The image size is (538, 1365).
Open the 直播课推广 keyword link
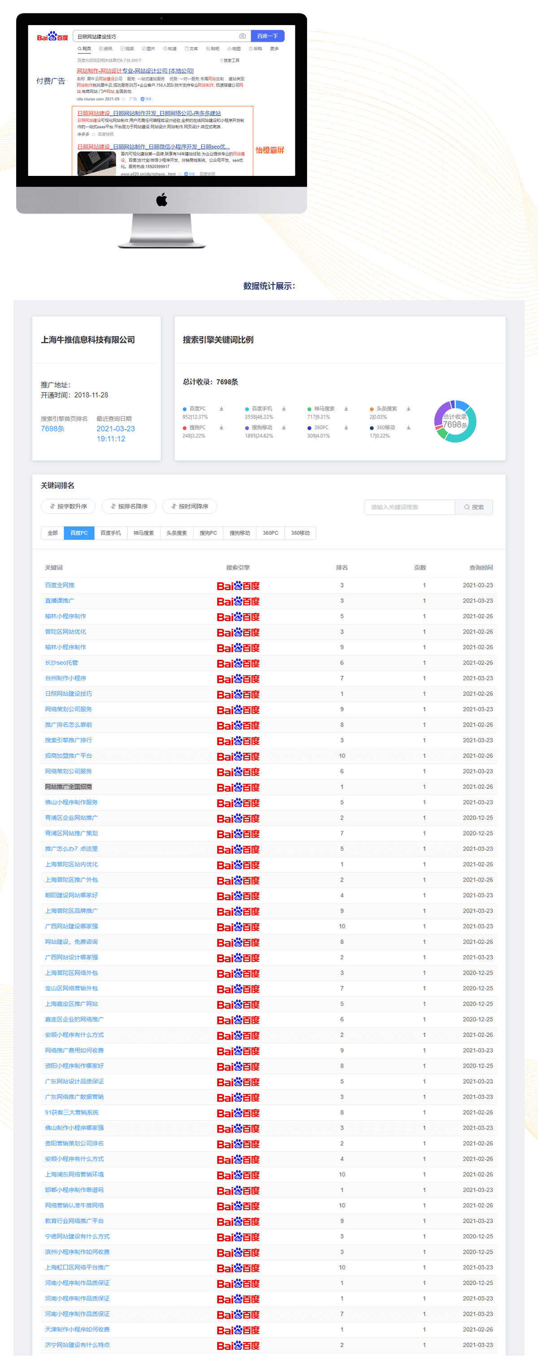[x=60, y=600]
